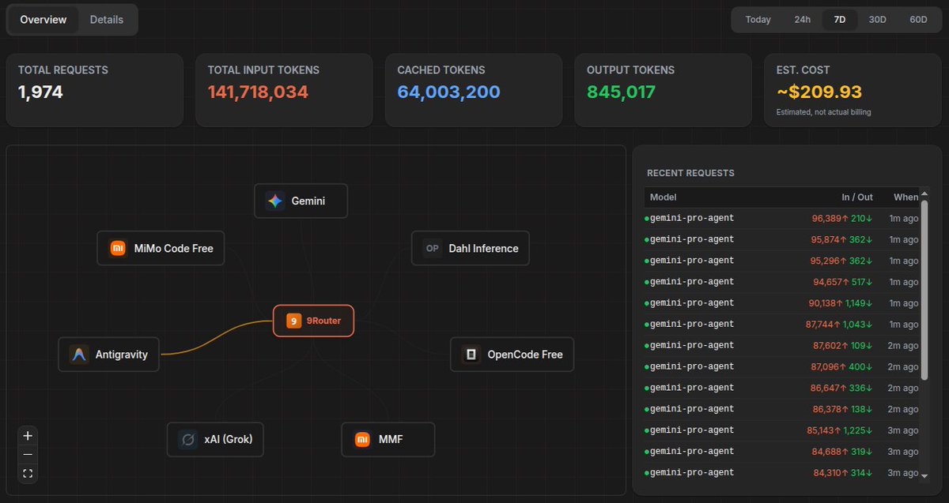Select the 24h time range

click(x=803, y=20)
